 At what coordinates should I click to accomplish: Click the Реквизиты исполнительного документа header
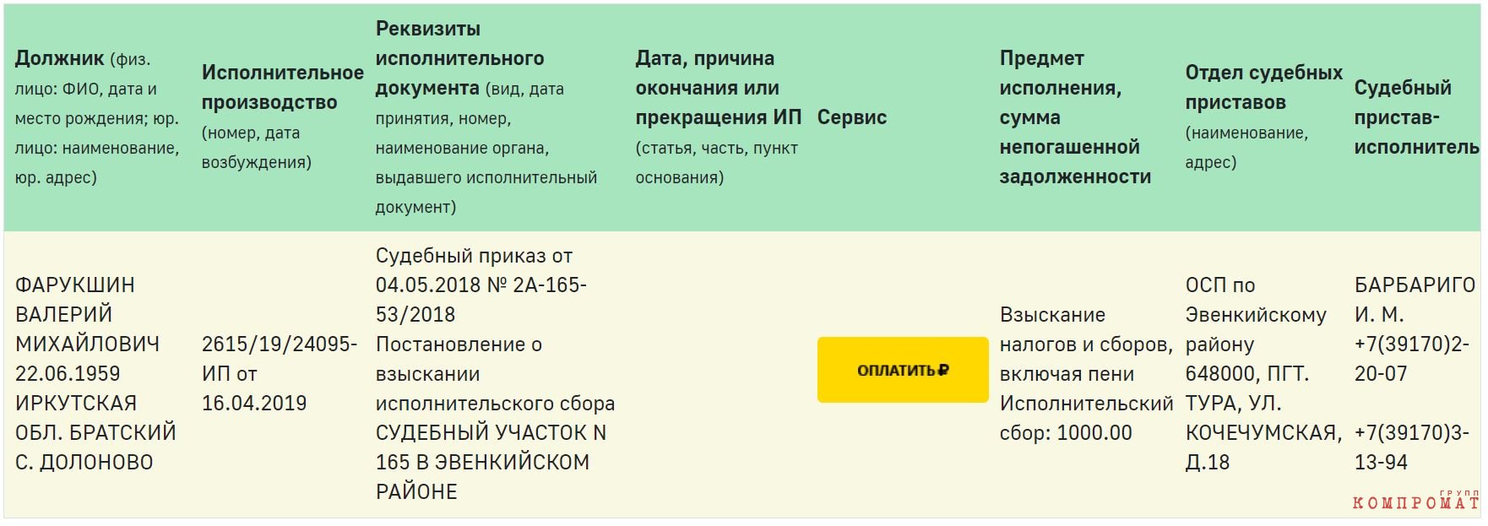click(x=486, y=117)
